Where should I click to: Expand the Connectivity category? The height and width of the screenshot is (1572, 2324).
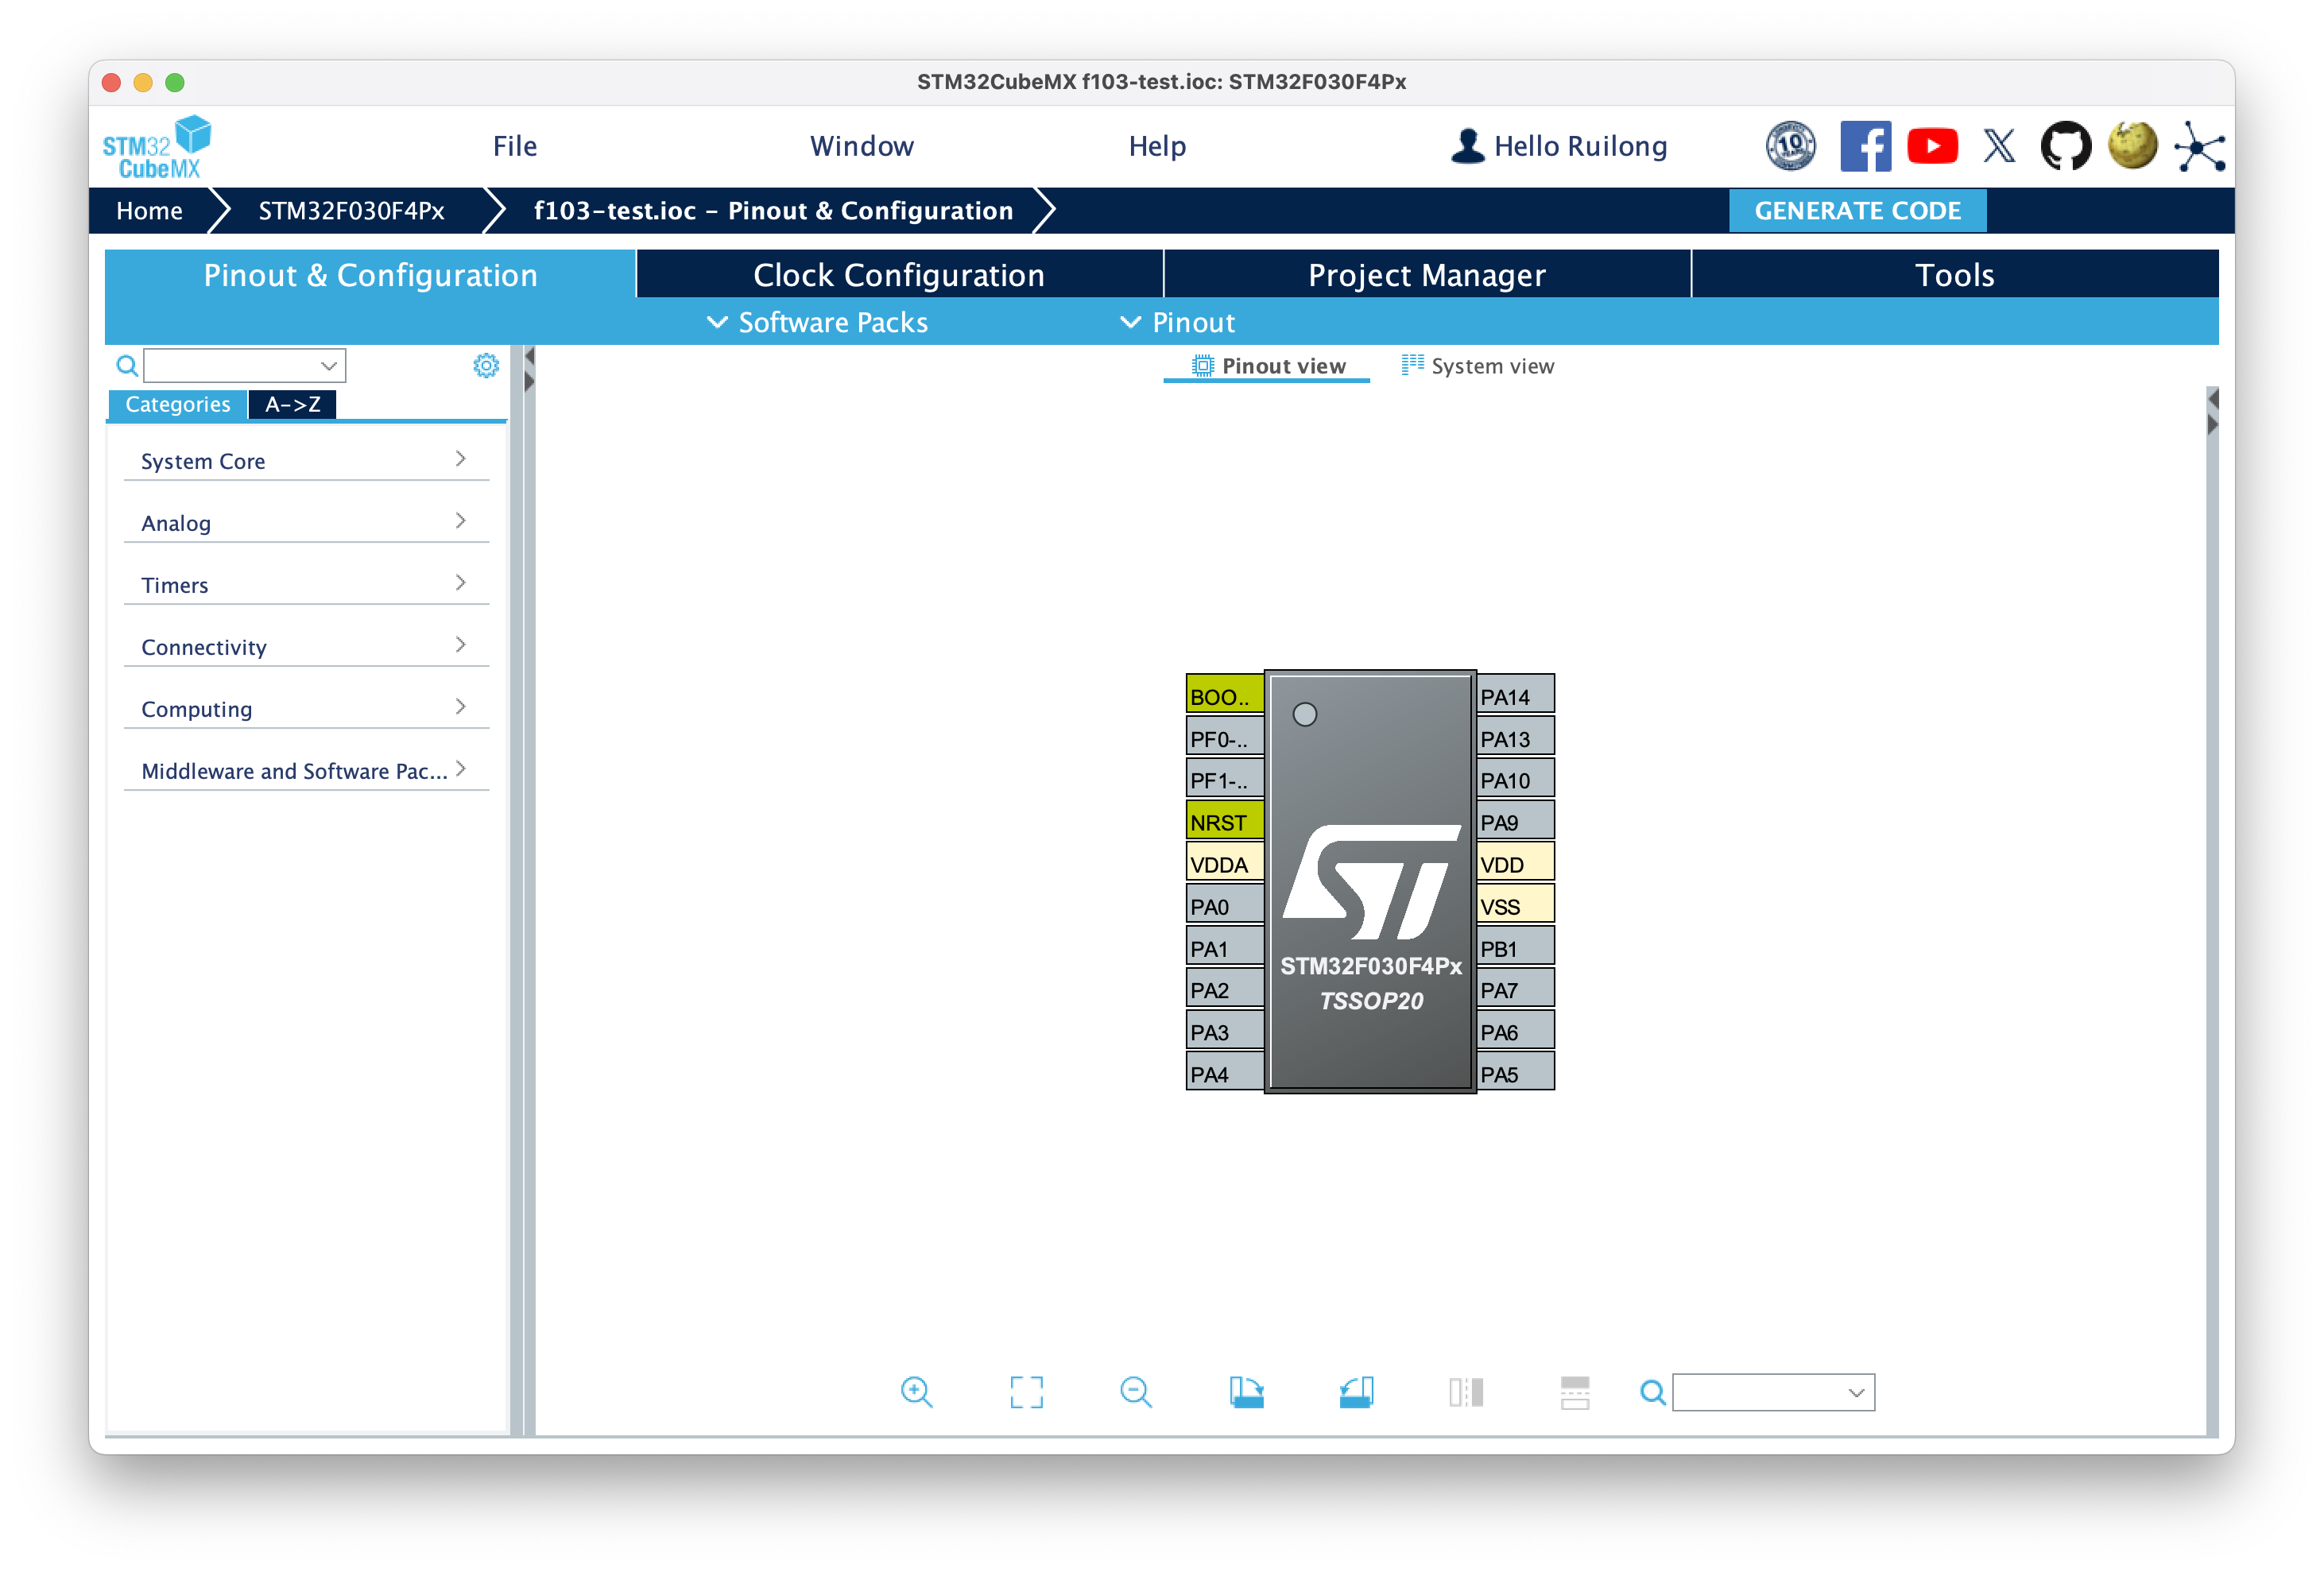coord(306,647)
